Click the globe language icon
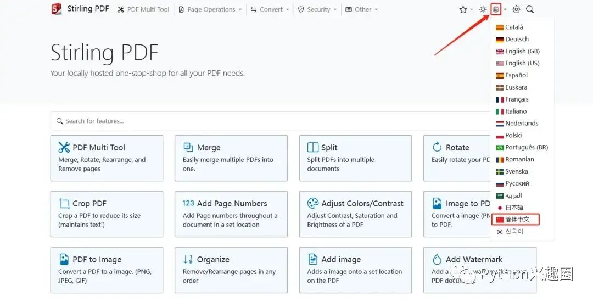The width and height of the screenshot is (593, 302). [x=496, y=9]
